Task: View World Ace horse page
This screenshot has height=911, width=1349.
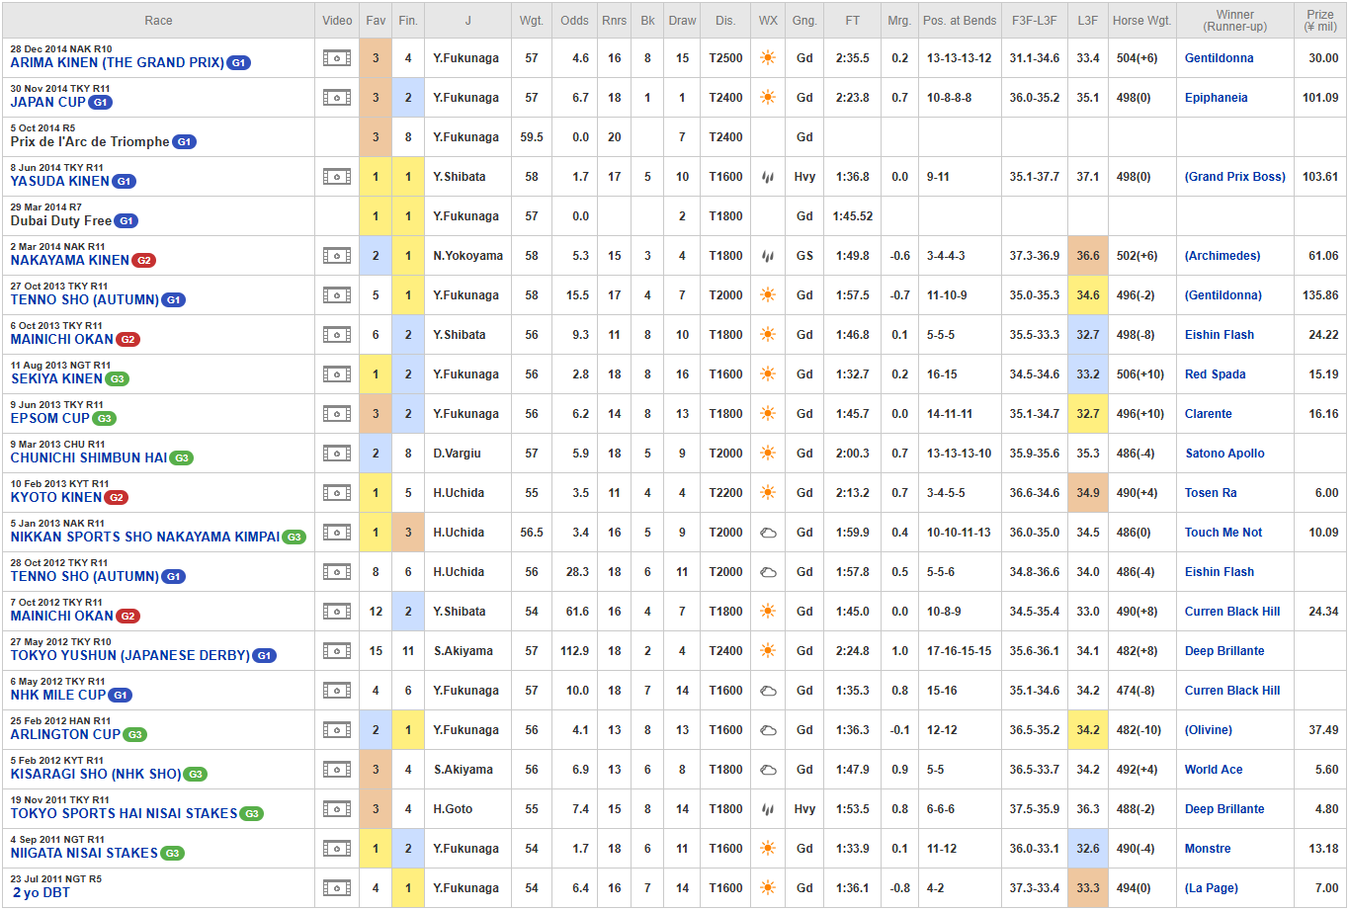Action: (x=1214, y=770)
